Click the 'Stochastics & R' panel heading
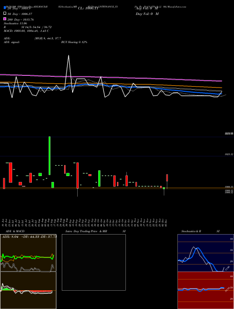The height and width of the screenshot is (309, 234). pyautogui.click(x=191, y=231)
